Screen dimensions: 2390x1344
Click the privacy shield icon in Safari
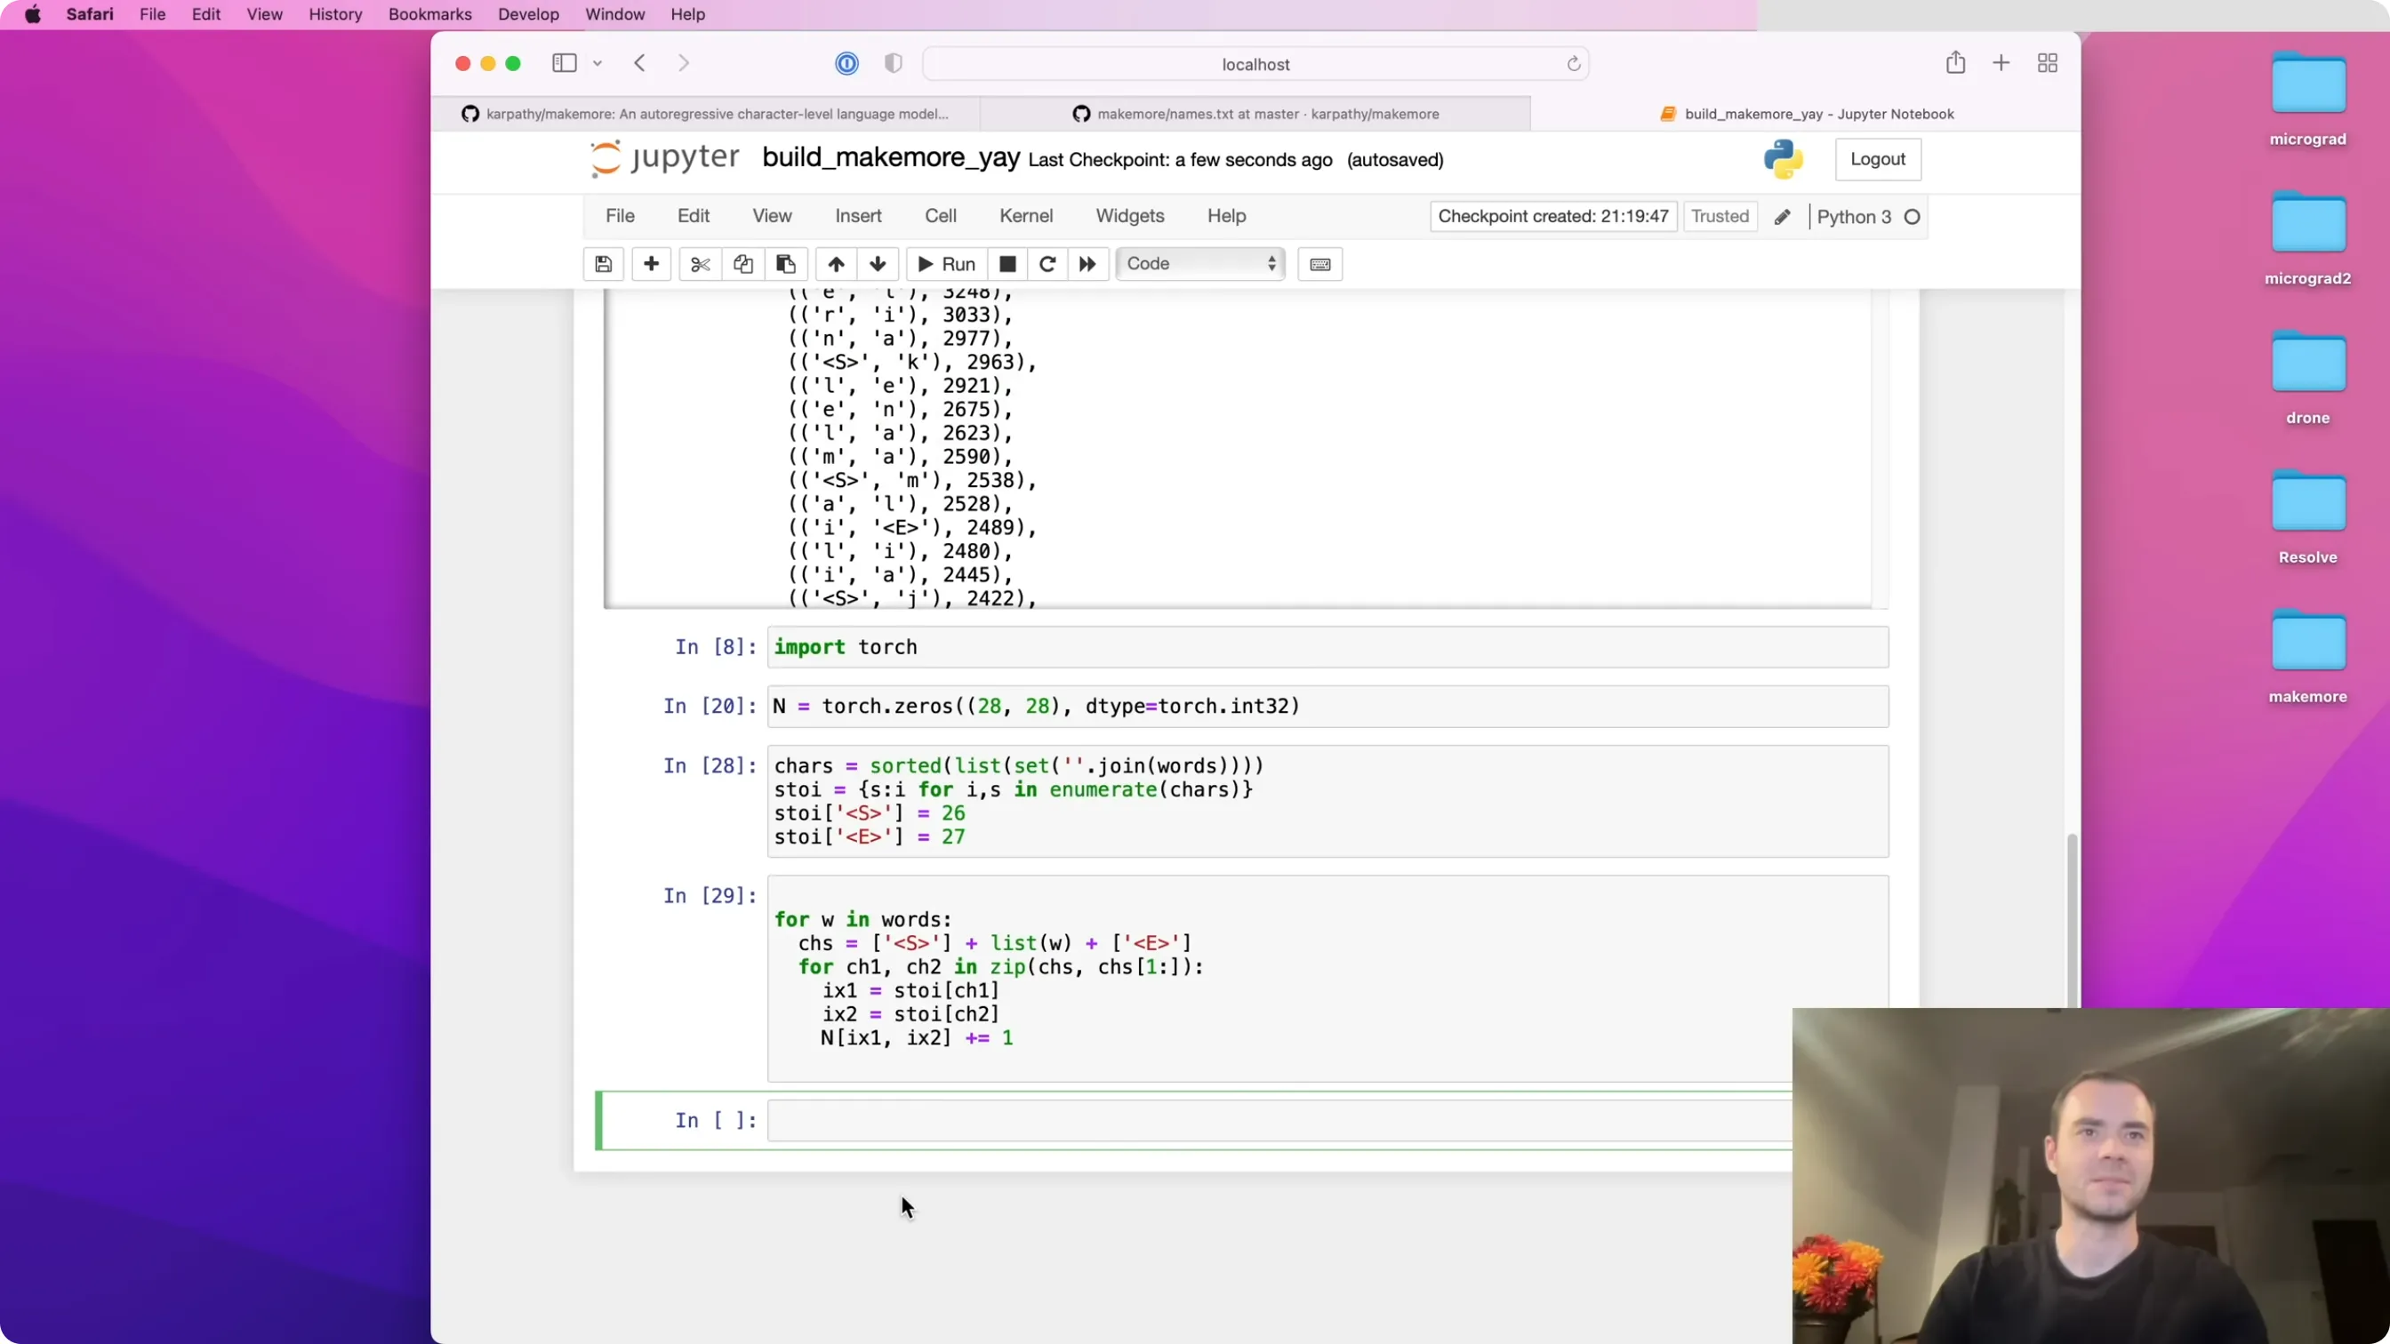[894, 63]
